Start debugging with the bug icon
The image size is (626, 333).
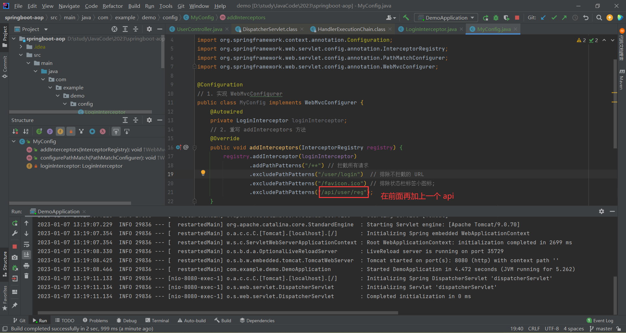pyautogui.click(x=496, y=18)
